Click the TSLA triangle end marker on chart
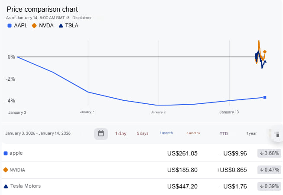283x195 pixels. [265, 61]
